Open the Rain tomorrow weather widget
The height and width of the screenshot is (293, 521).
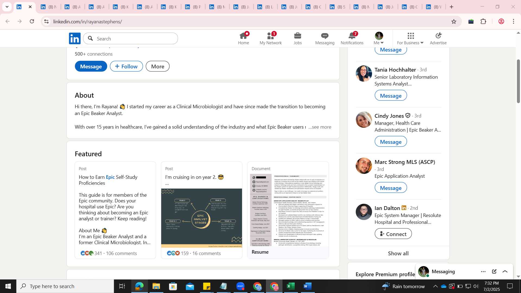point(403,286)
